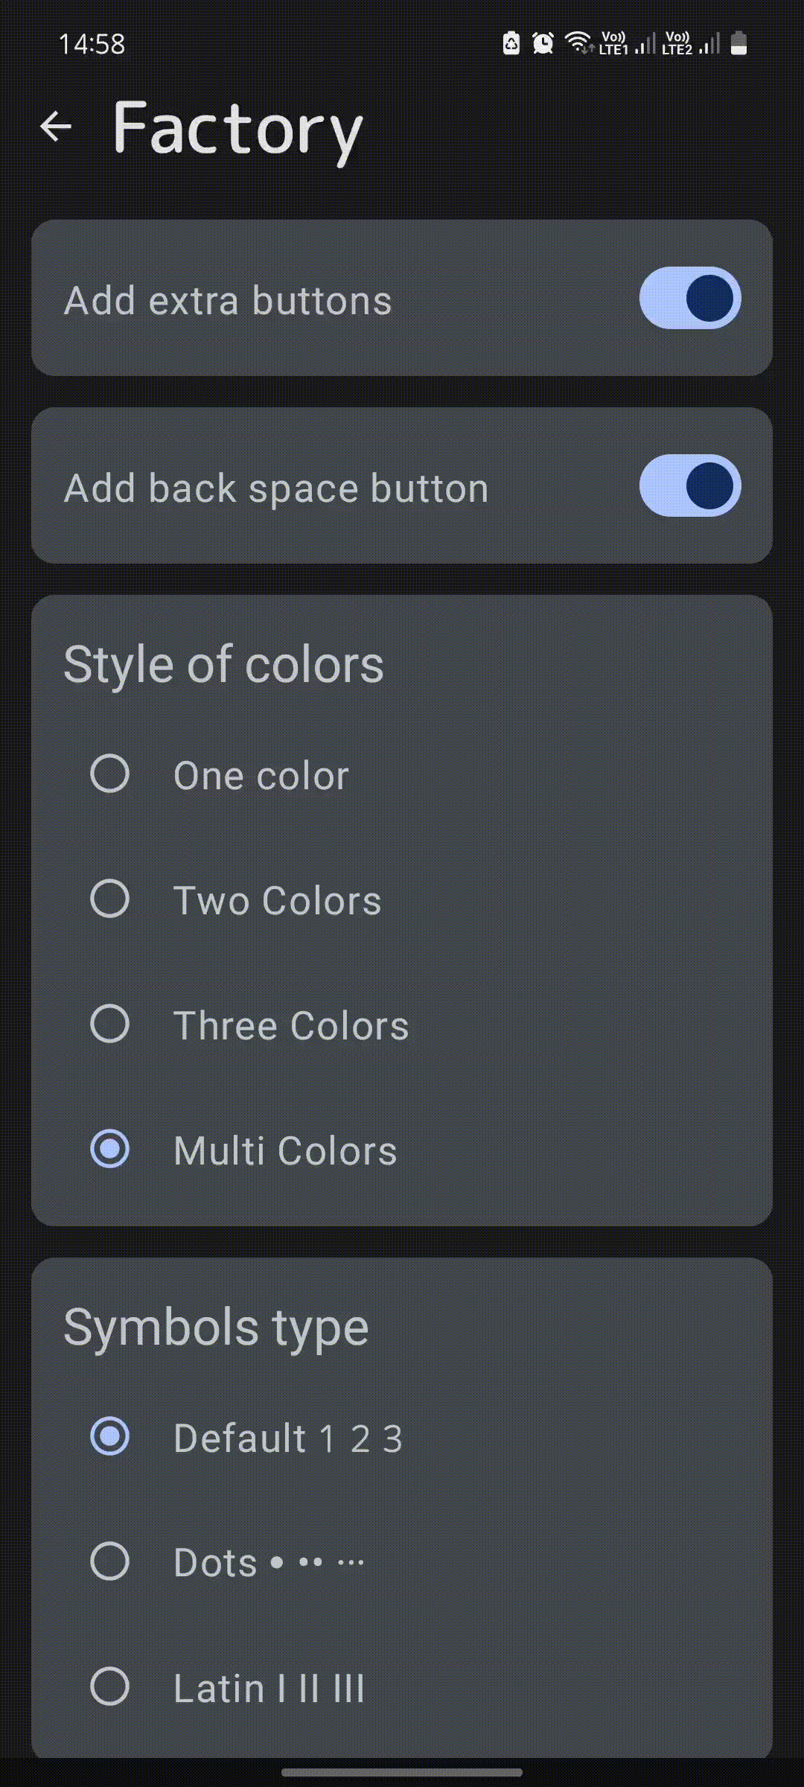Viewport: 804px width, 1787px height.
Task: Tap the alarm clock status icon
Action: click(543, 43)
